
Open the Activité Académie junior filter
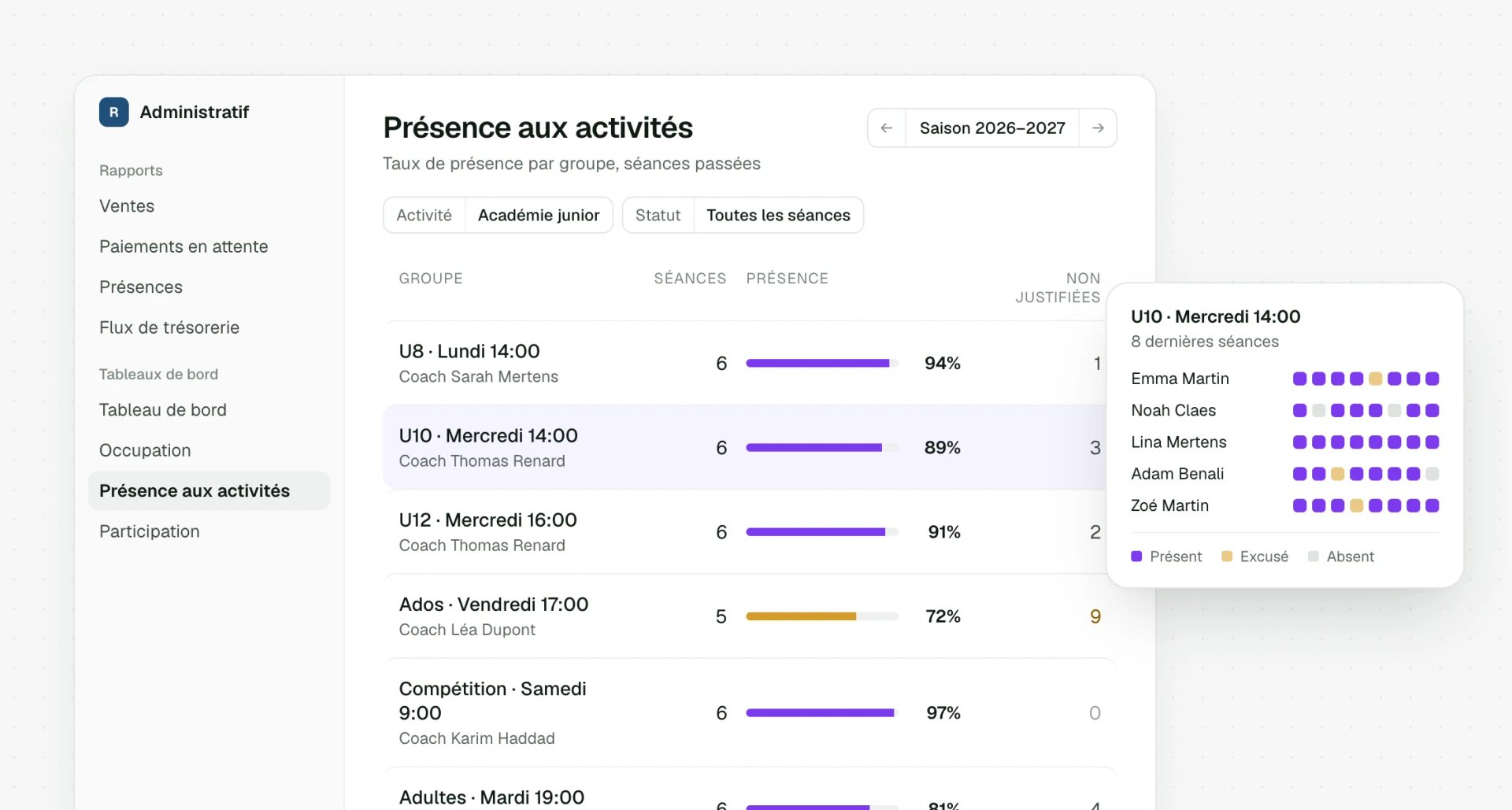pos(498,215)
